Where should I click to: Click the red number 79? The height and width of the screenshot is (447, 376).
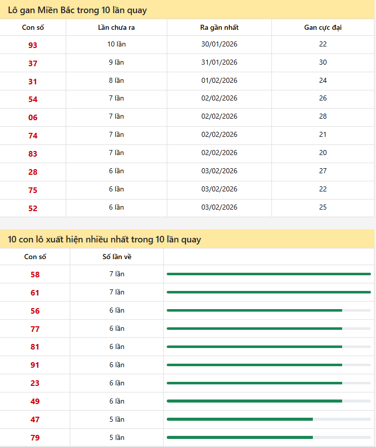pos(35,438)
